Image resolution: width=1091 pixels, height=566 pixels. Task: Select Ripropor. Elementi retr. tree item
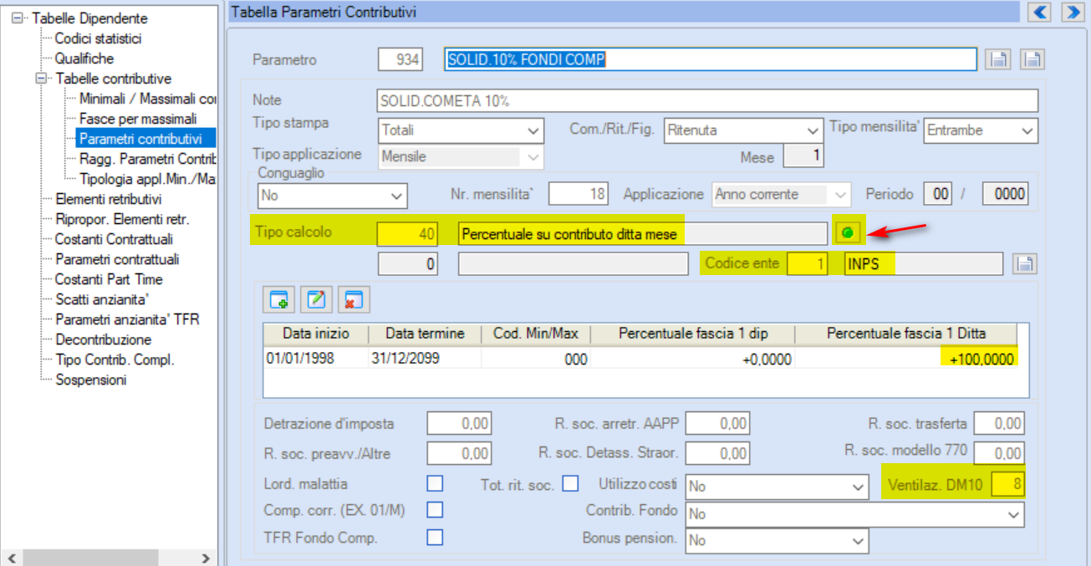click(x=122, y=219)
